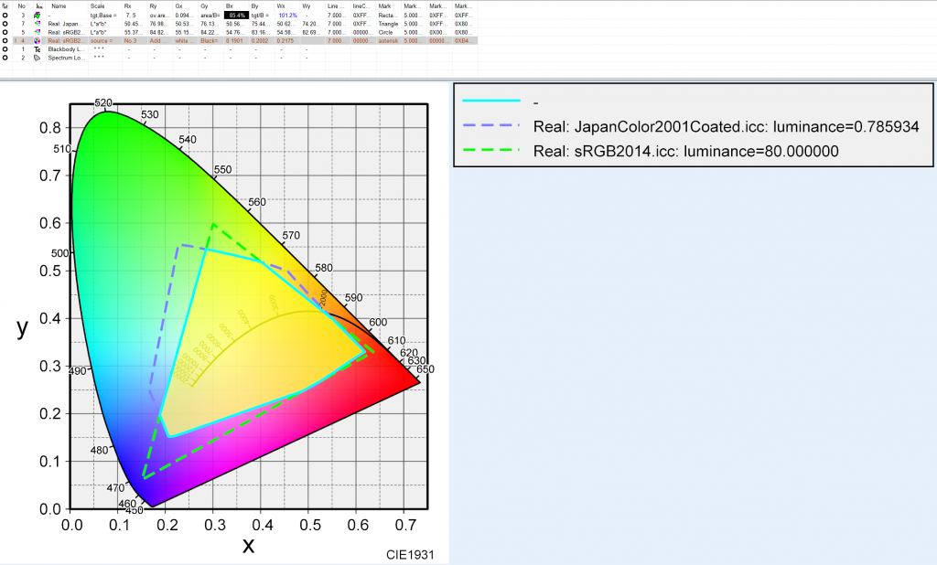Click the 0XB4... cell in row 4
Viewport: 937px width, 565px height.
tap(462, 40)
